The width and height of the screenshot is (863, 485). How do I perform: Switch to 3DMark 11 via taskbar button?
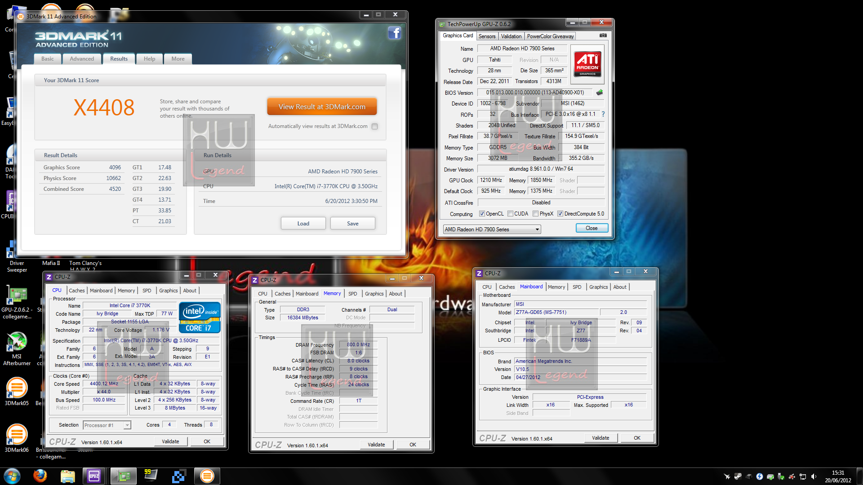[x=207, y=476]
